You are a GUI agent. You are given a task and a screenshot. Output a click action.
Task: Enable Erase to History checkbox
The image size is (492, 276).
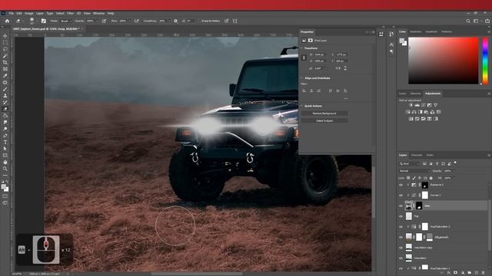coord(199,21)
